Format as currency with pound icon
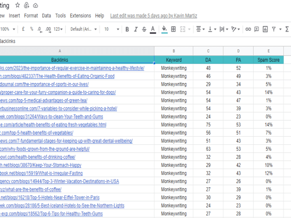The image size is (291, 218). click(23, 29)
